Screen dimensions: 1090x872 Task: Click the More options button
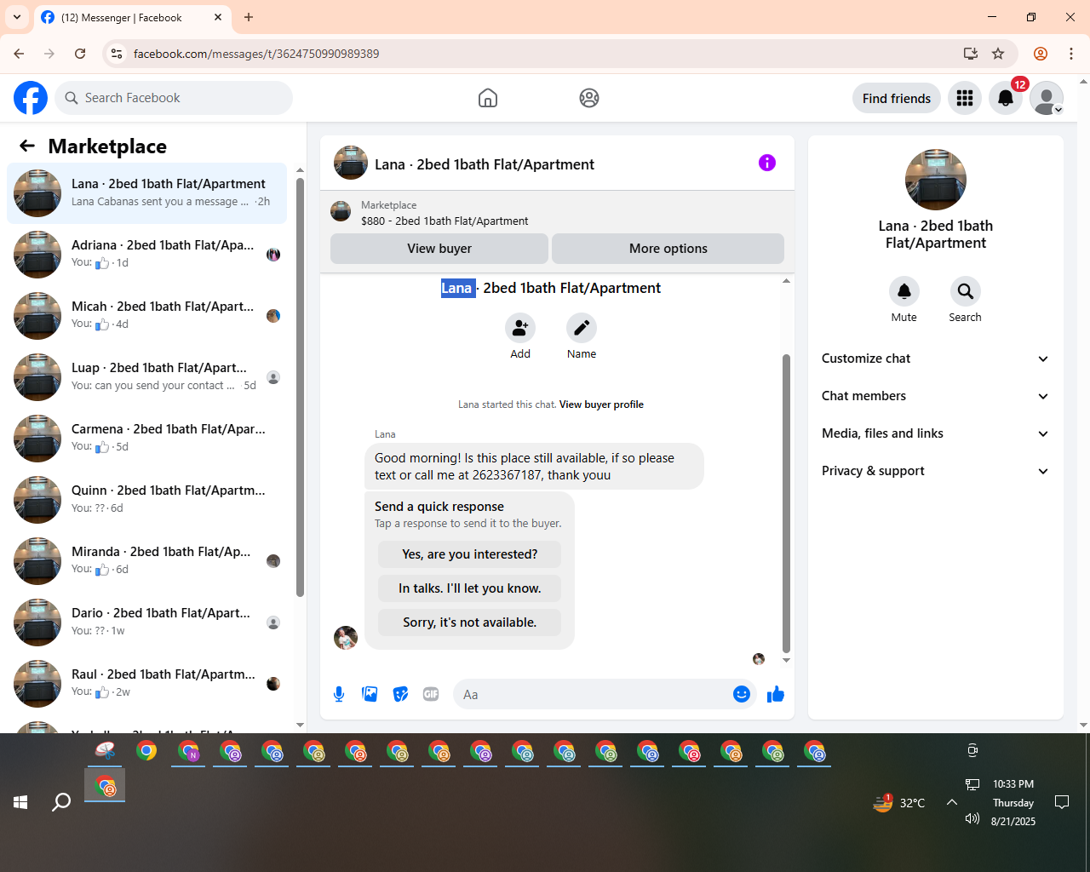coord(668,249)
